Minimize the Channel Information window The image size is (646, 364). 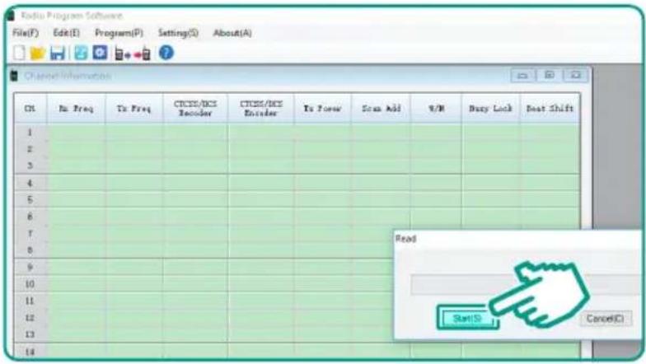tap(522, 76)
